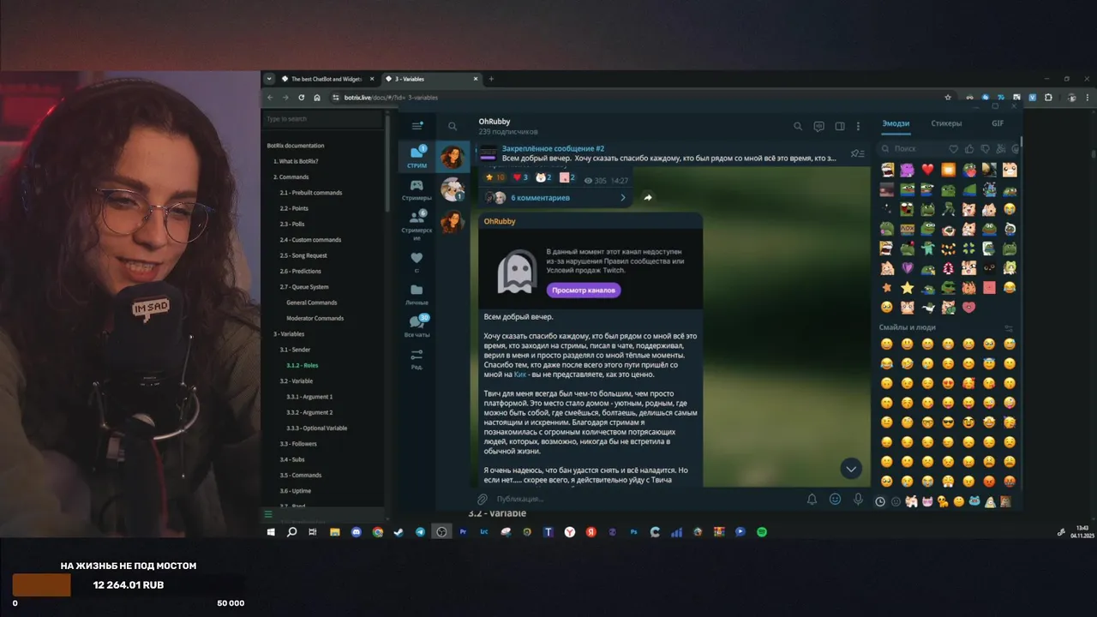Switch to the GIF tab
This screenshot has height=617, width=1097.
[998, 123]
